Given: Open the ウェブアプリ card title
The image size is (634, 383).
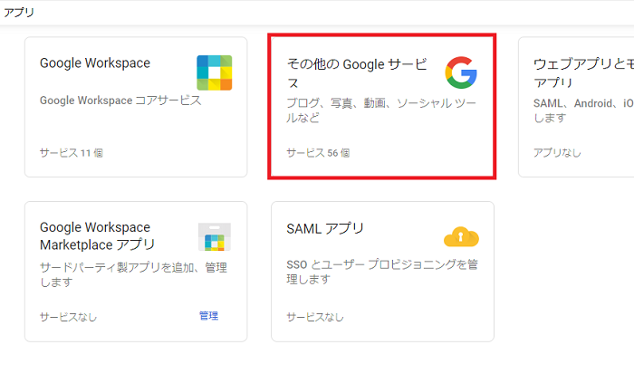Looking at the screenshot, I should point(583,73).
